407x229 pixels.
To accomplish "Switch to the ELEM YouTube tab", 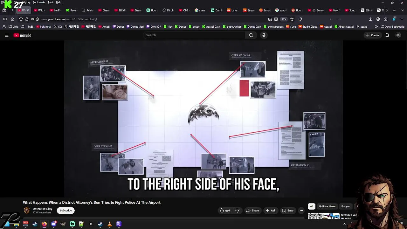I will [x=120, y=10].
